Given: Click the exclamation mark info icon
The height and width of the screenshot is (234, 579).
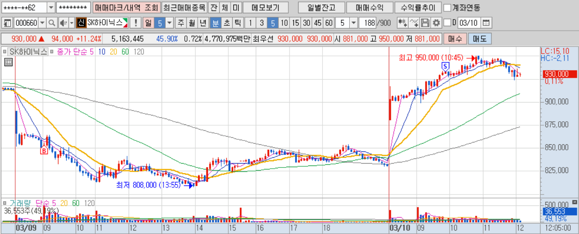Looking at the screenshot, I should [x=135, y=23].
